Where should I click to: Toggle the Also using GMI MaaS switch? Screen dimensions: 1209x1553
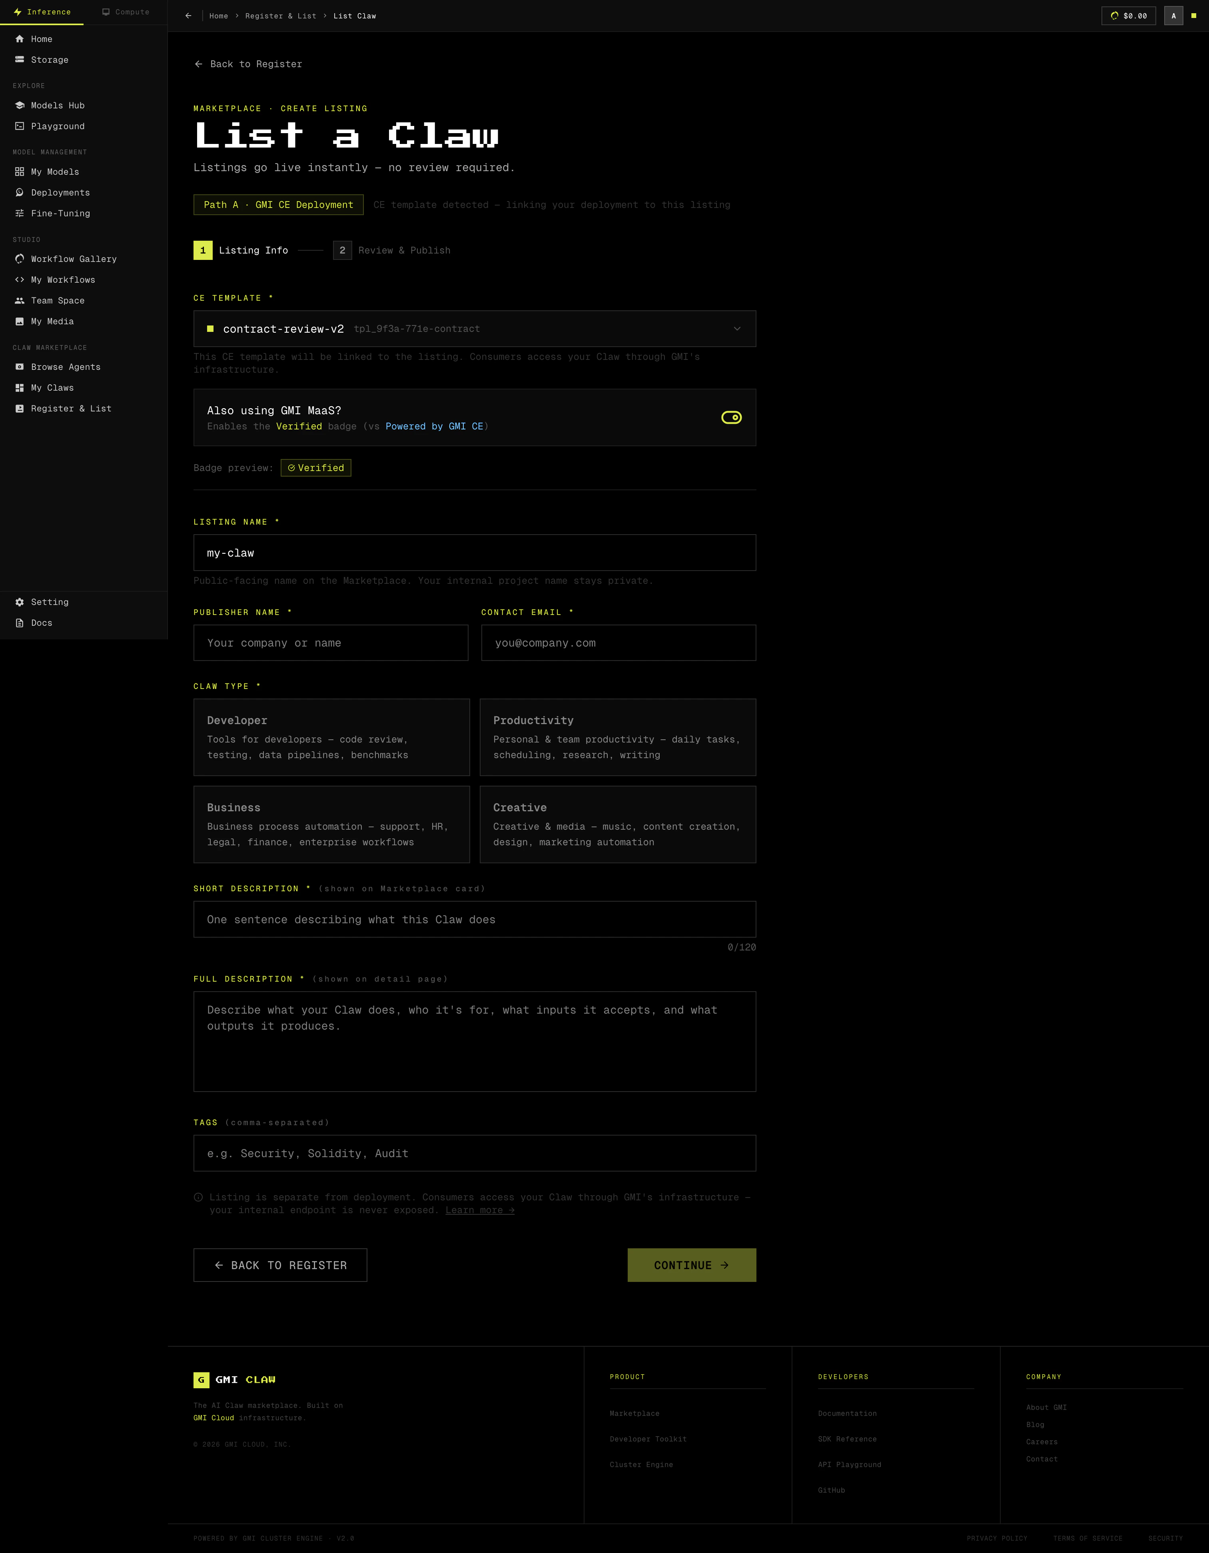[x=731, y=417]
